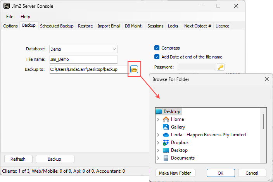
Task: Cancel the Browse For Folder dialog
Action: tap(252, 173)
